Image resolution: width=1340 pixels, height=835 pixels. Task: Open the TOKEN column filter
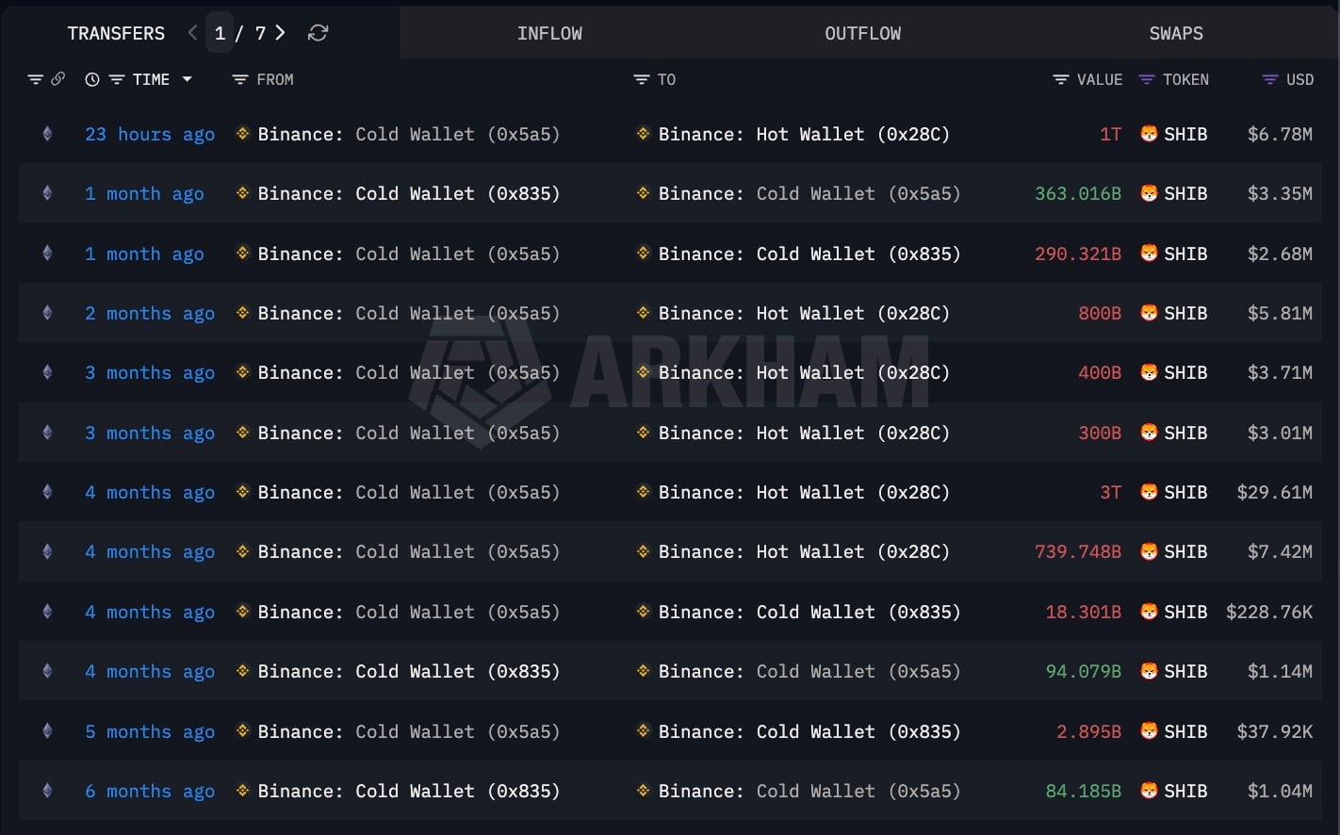(1147, 80)
